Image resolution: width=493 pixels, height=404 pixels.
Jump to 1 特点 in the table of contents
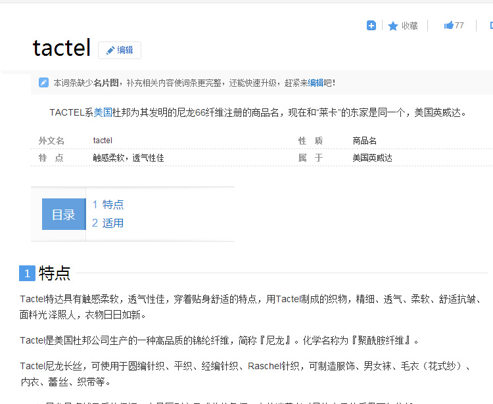click(x=108, y=204)
